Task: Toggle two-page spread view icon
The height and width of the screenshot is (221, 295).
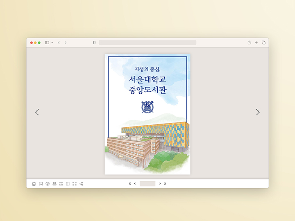Action: click(68, 184)
